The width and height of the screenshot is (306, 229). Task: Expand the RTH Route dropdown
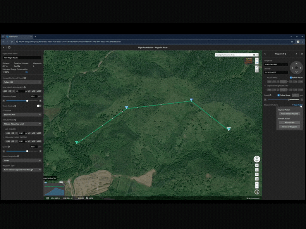22,115
